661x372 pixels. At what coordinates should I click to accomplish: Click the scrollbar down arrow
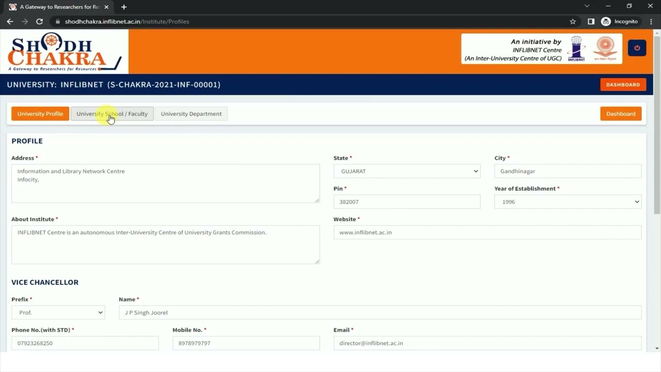click(x=657, y=348)
